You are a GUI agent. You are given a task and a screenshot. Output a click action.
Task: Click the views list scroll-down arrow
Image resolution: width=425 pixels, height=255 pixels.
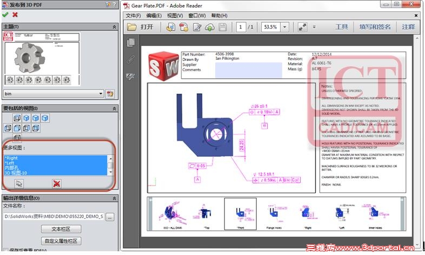(x=110, y=172)
